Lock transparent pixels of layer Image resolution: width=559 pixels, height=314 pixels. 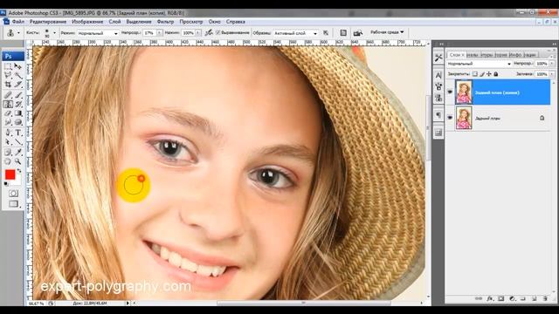(475, 74)
